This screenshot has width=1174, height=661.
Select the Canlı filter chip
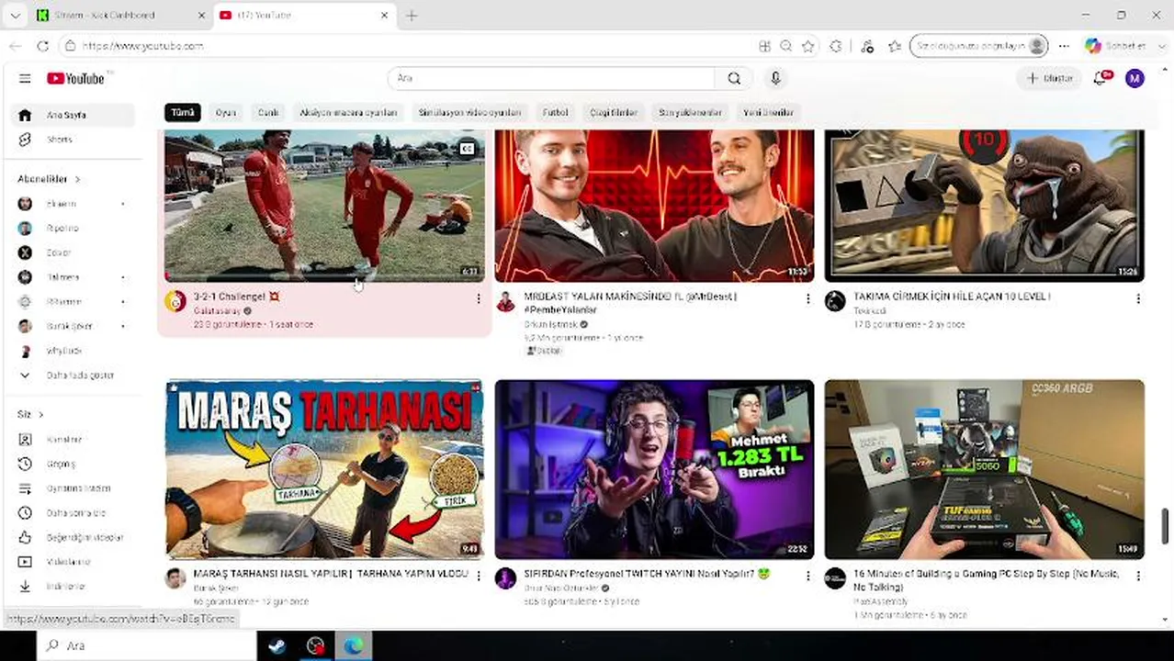point(268,112)
